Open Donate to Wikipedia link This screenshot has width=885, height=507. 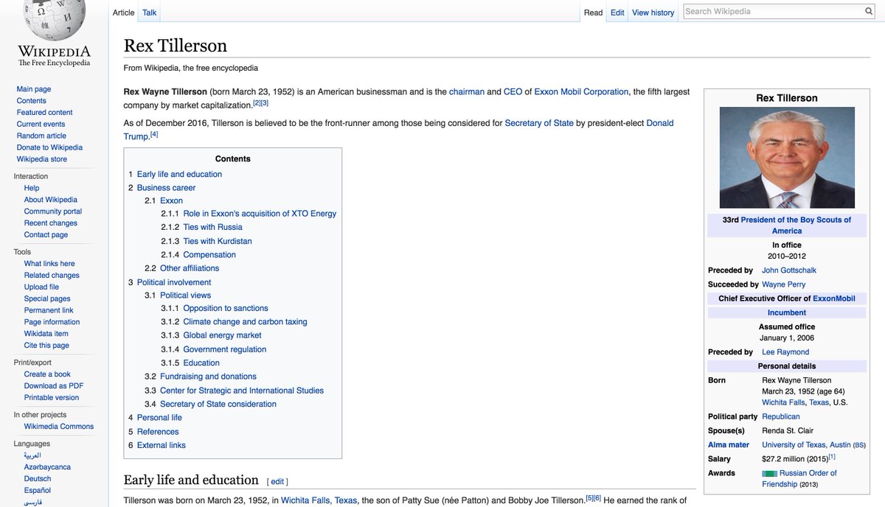(x=49, y=147)
